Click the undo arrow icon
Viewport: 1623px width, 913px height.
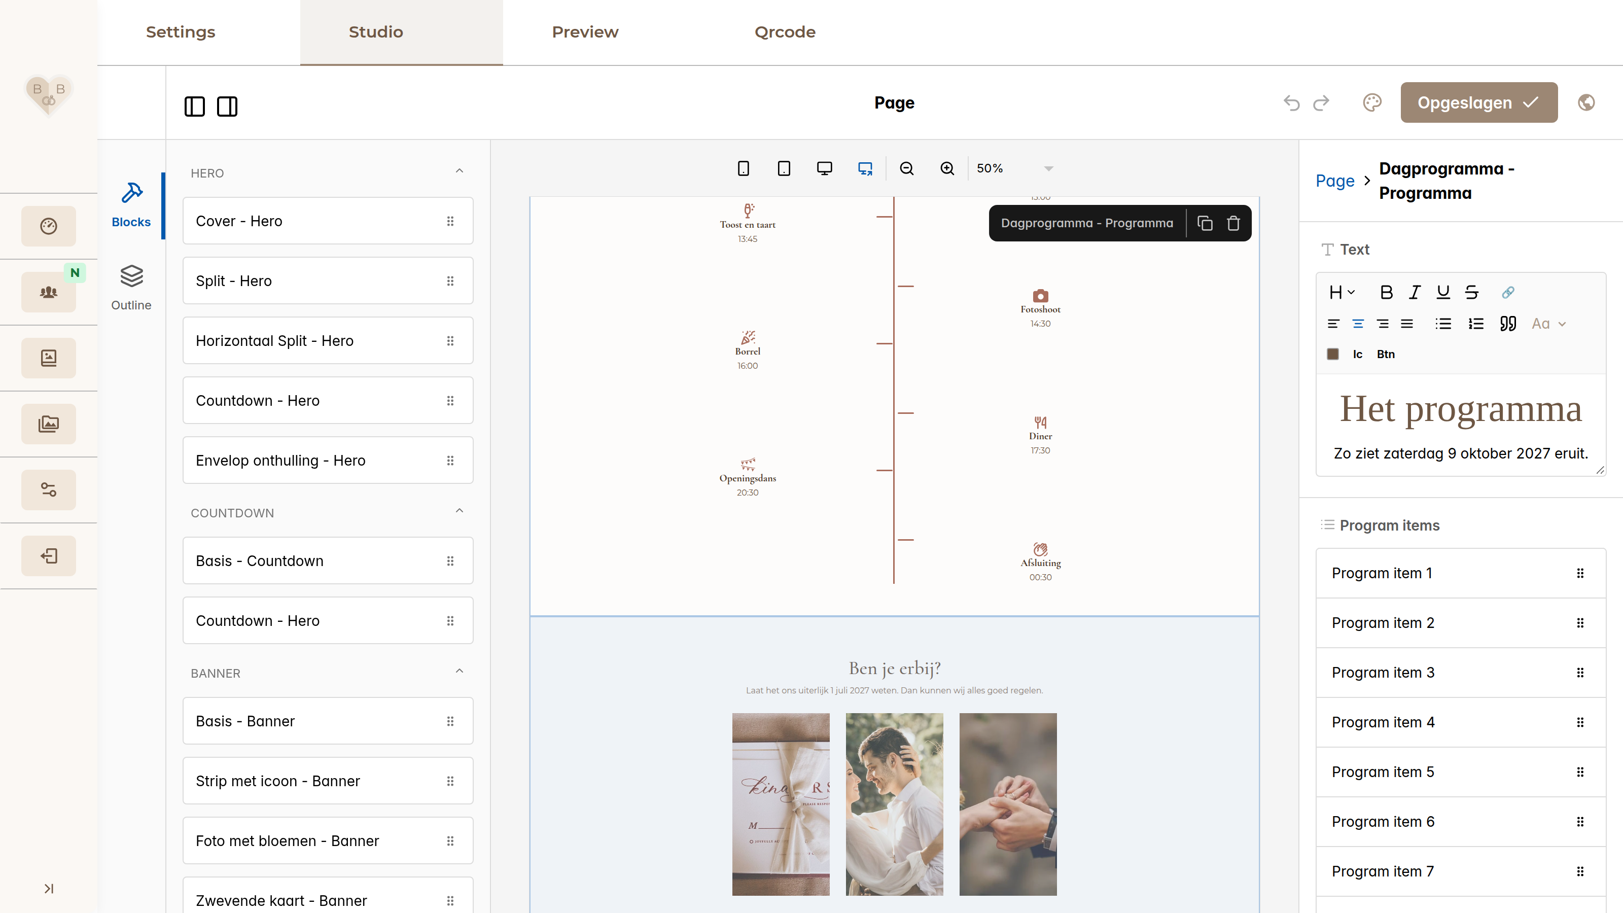pos(1292,102)
